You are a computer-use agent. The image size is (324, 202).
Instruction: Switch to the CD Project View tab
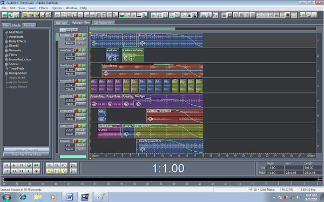(104, 23)
